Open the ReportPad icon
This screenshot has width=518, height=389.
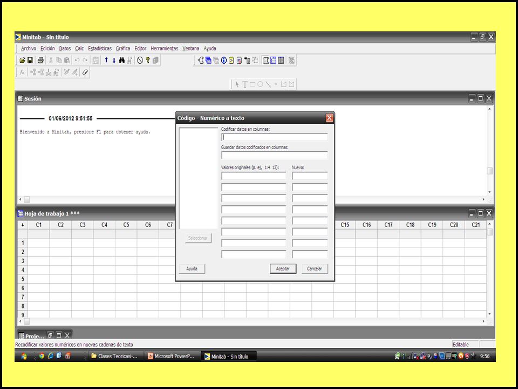tap(240, 60)
